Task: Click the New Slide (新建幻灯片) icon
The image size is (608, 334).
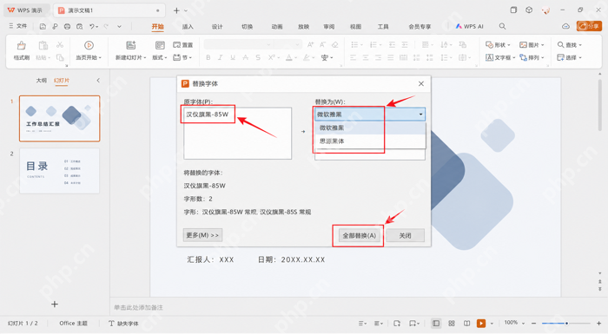Action: tap(130, 45)
